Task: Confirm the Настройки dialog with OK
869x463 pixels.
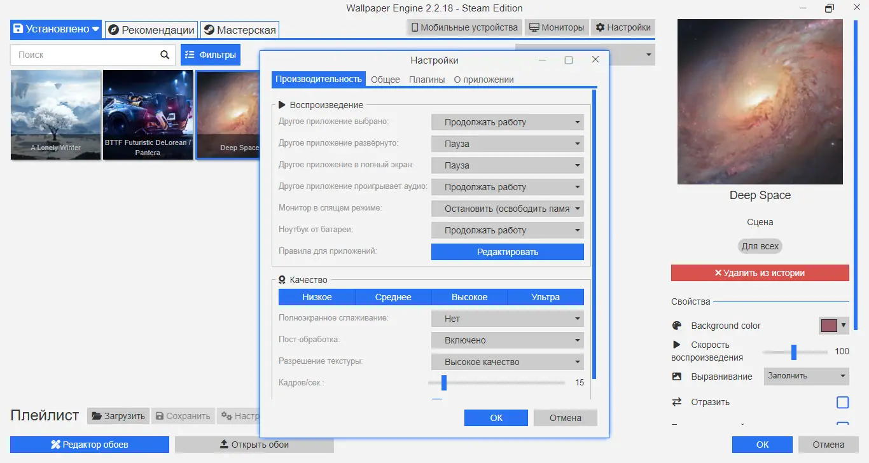Action: click(x=496, y=418)
